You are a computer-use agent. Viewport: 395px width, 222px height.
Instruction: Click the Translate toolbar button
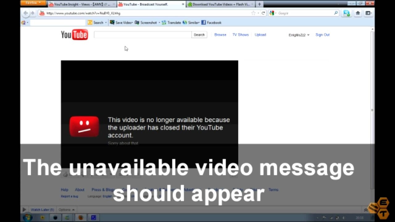pos(171,23)
